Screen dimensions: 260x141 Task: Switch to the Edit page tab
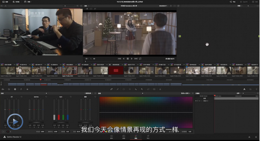tap(124, 137)
